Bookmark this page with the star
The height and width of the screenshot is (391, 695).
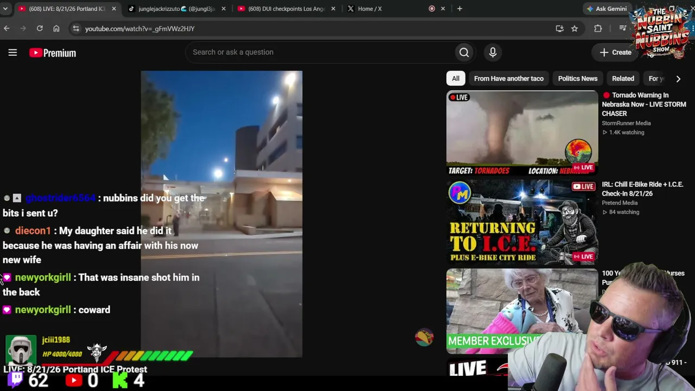(x=574, y=29)
